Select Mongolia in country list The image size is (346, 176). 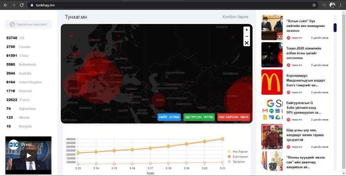click(25, 126)
